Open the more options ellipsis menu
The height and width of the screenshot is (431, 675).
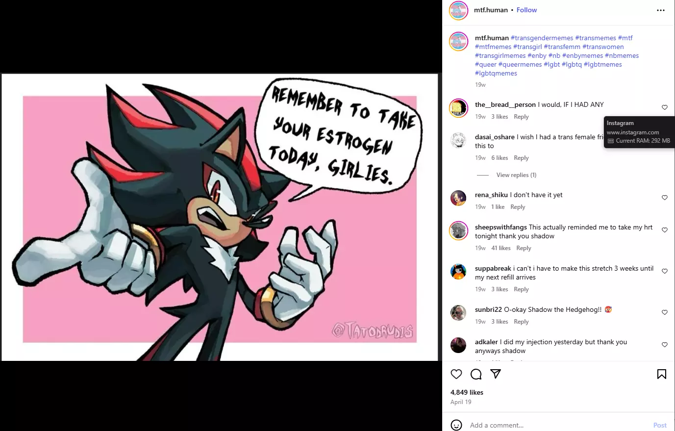pyautogui.click(x=661, y=10)
